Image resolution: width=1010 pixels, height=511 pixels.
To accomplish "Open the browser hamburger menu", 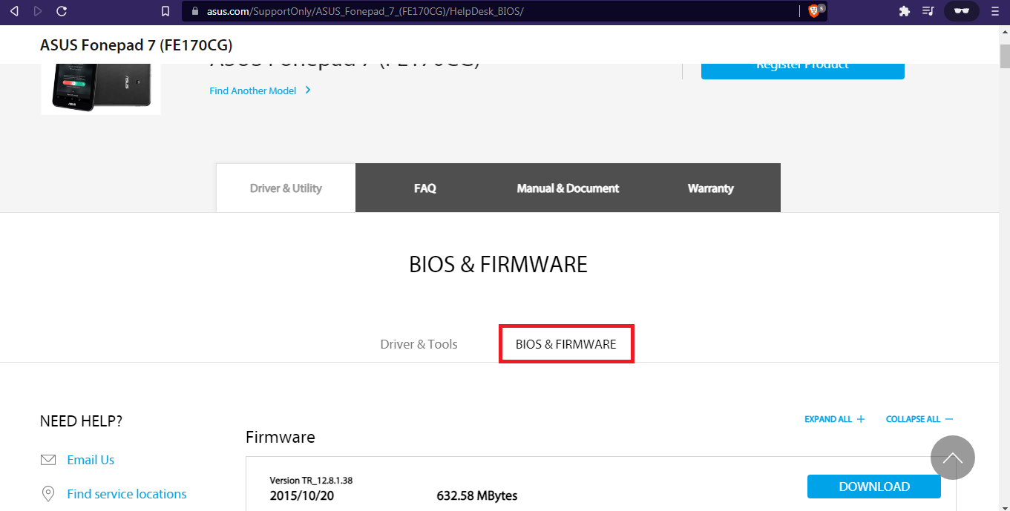I will point(995,11).
